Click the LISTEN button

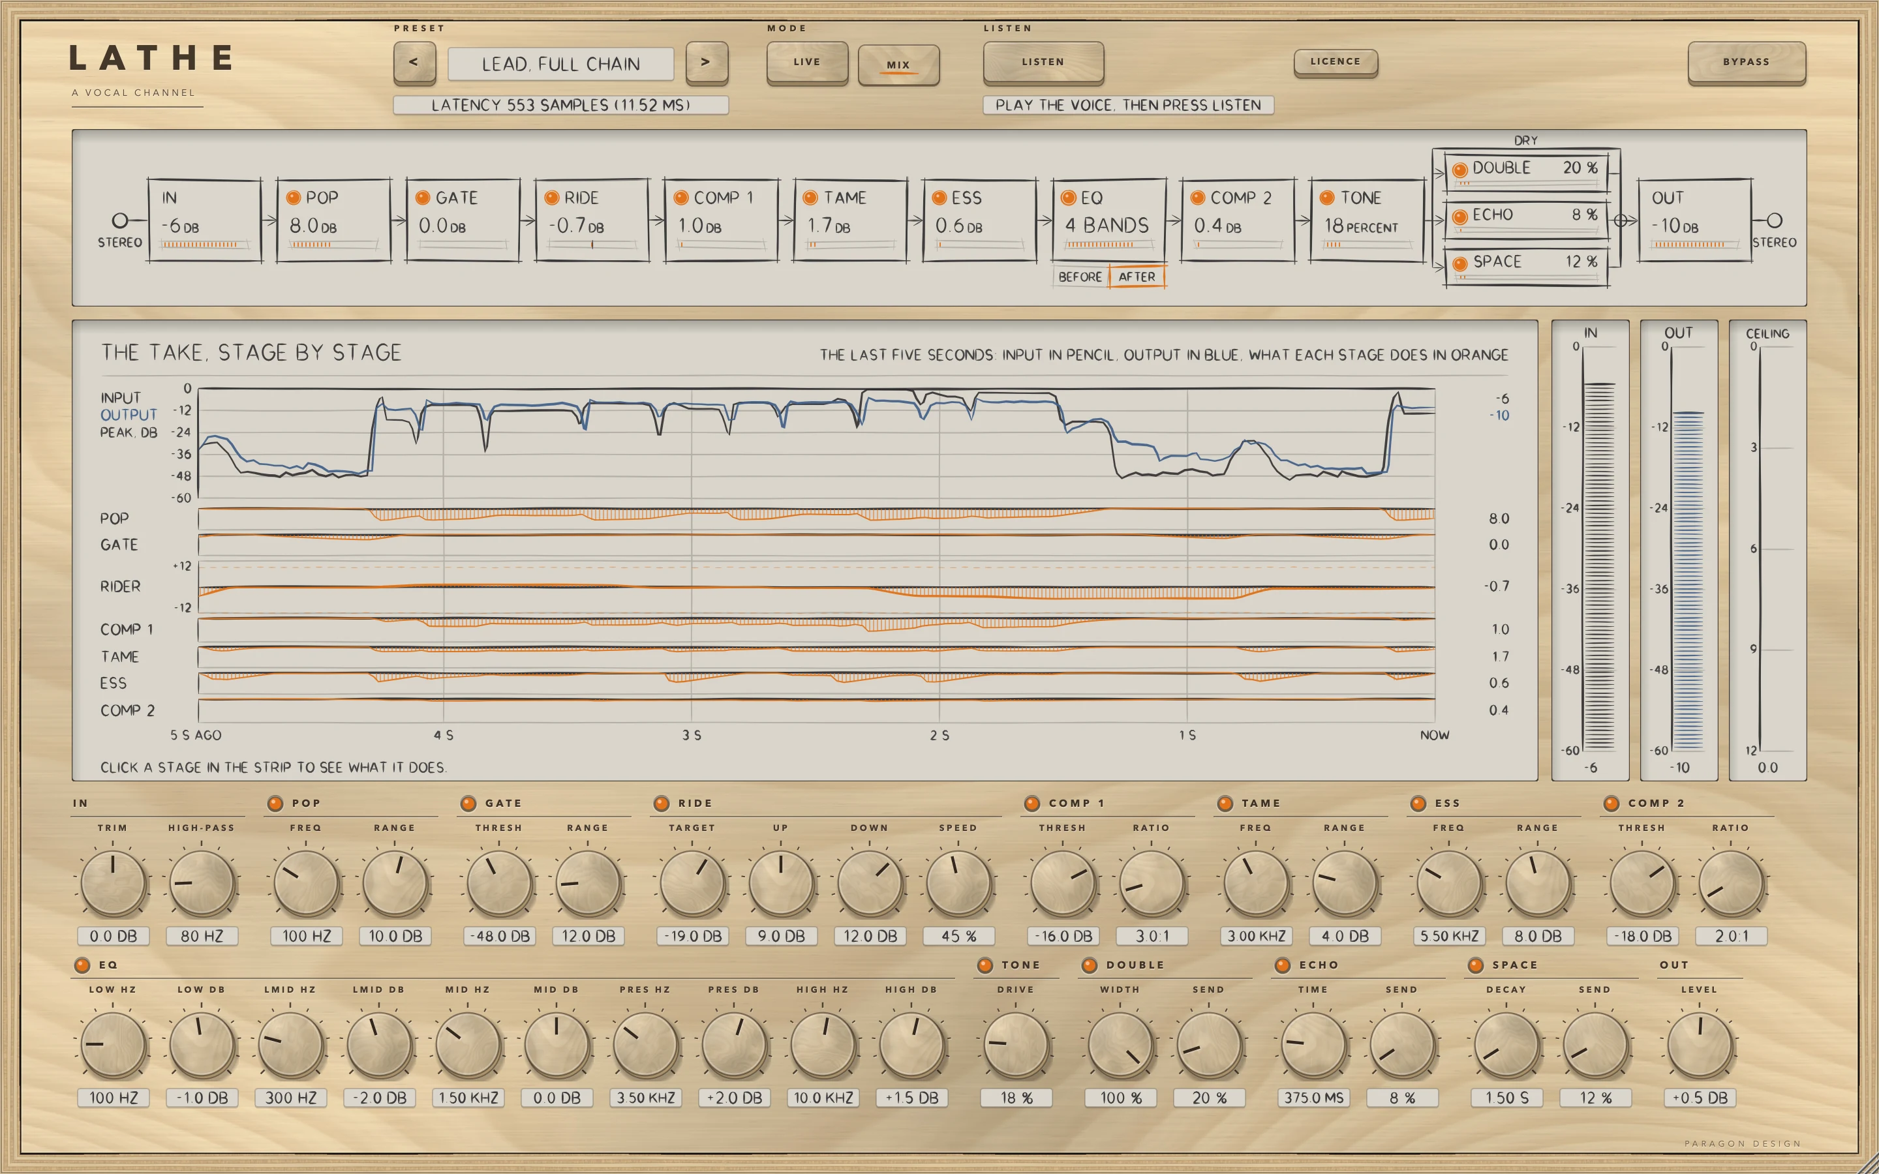click(x=1043, y=62)
